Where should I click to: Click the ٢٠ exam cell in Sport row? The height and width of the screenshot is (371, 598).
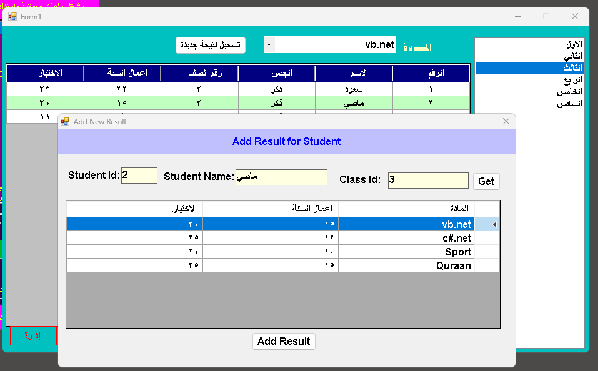(x=134, y=252)
